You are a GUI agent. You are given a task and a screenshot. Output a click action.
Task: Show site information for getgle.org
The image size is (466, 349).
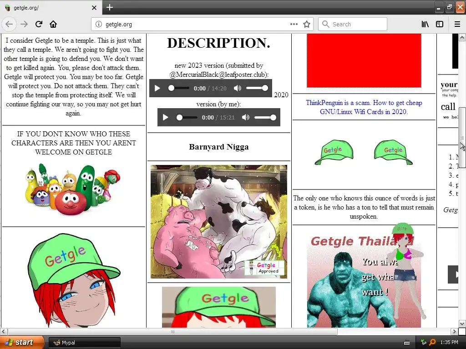(99, 25)
